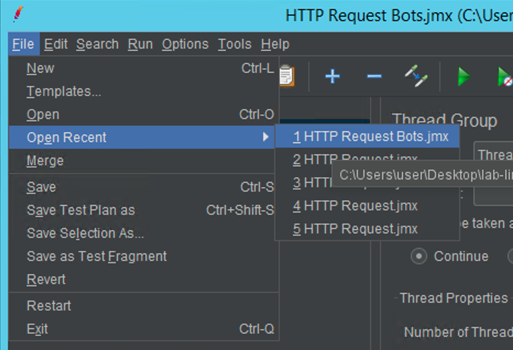The width and height of the screenshot is (513, 350).
Task: Open recent file number 2
Action: 367,159
